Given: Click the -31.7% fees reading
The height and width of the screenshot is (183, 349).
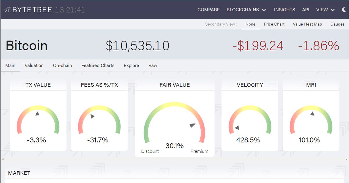Looking at the screenshot, I should (98, 140).
